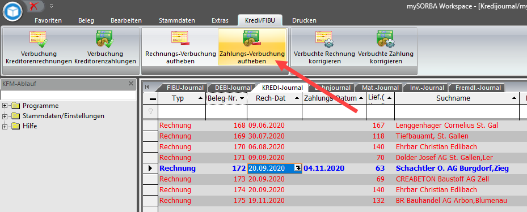
Task: Select row with BR Bauhandel AG Arbon,Blumenau
Action: 452,201
